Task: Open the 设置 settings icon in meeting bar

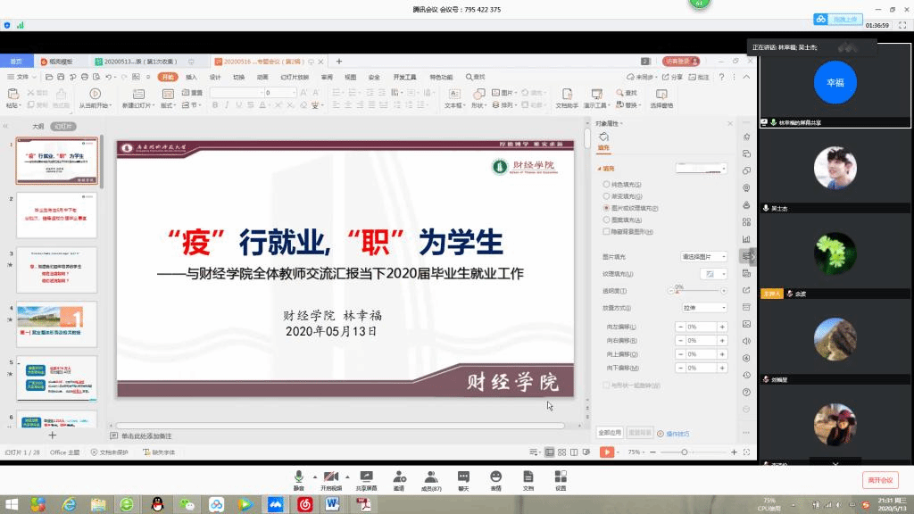Action: (x=561, y=477)
